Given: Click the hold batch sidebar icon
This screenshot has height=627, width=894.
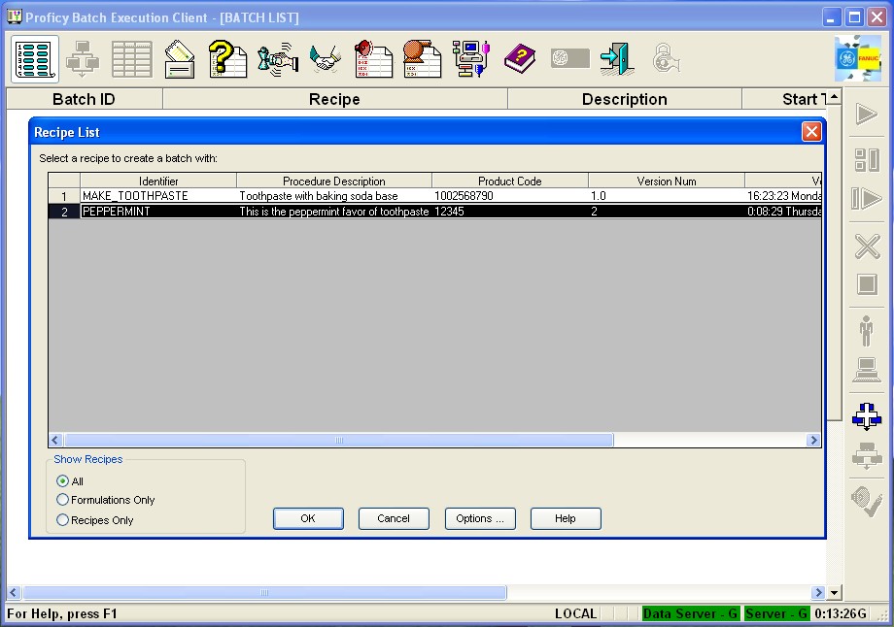Looking at the screenshot, I should pos(867,160).
